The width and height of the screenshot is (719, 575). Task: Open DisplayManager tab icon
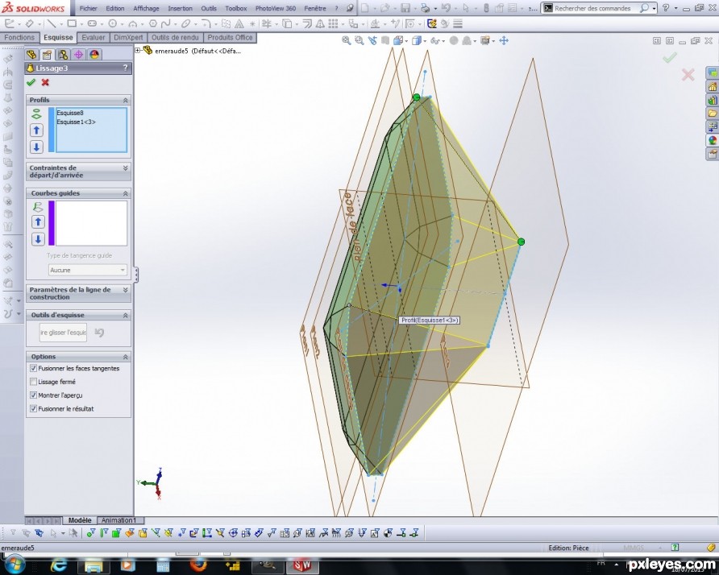point(94,55)
